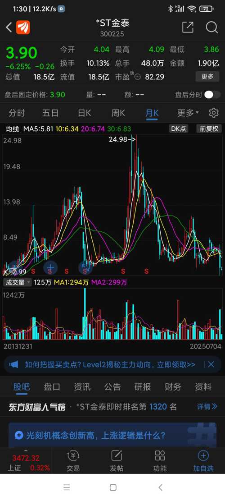Image resolution: width=225 pixels, height=501 pixels.
Task: Open the 前复权 adjustment selector
Action: (x=209, y=129)
